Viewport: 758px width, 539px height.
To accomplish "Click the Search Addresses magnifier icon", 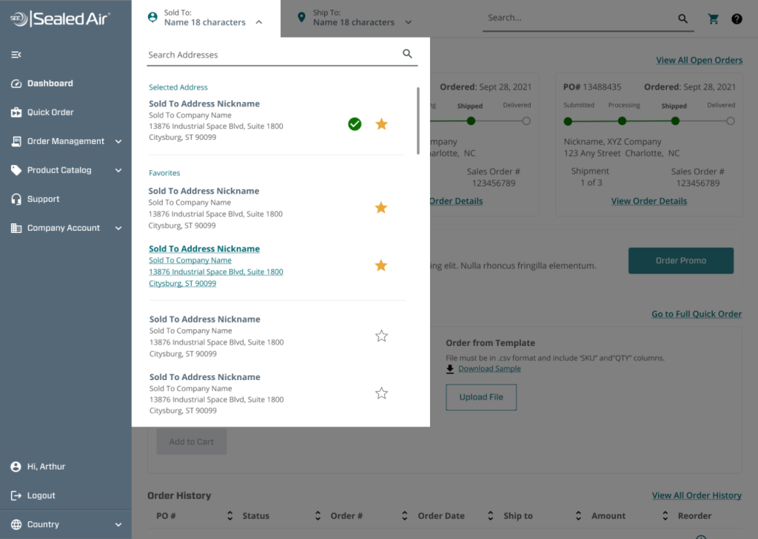I will pyautogui.click(x=407, y=54).
